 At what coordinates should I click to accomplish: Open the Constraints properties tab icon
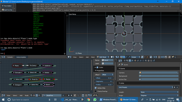pyautogui.click(x=138, y=61)
